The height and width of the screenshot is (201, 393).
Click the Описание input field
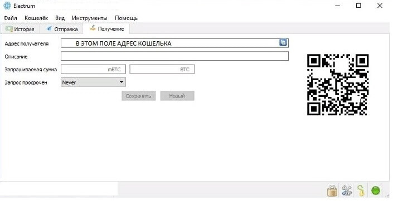tap(174, 56)
